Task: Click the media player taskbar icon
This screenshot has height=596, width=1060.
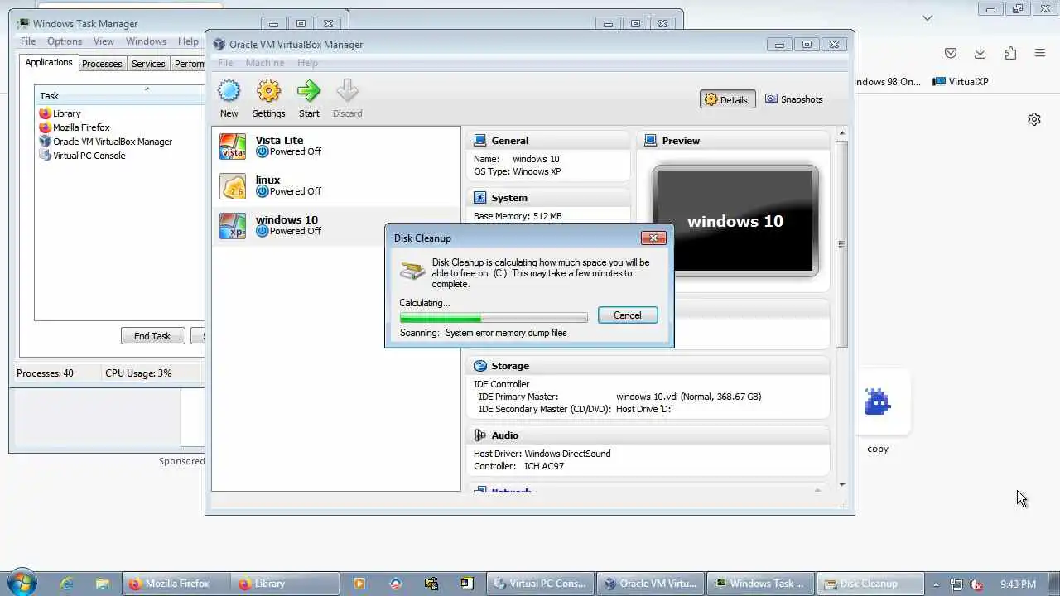Action: point(359,584)
